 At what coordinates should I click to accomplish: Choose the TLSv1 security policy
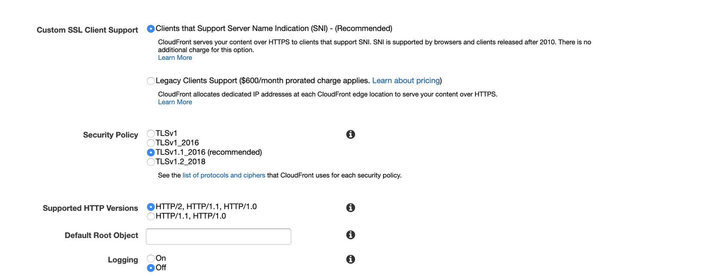[151, 134]
